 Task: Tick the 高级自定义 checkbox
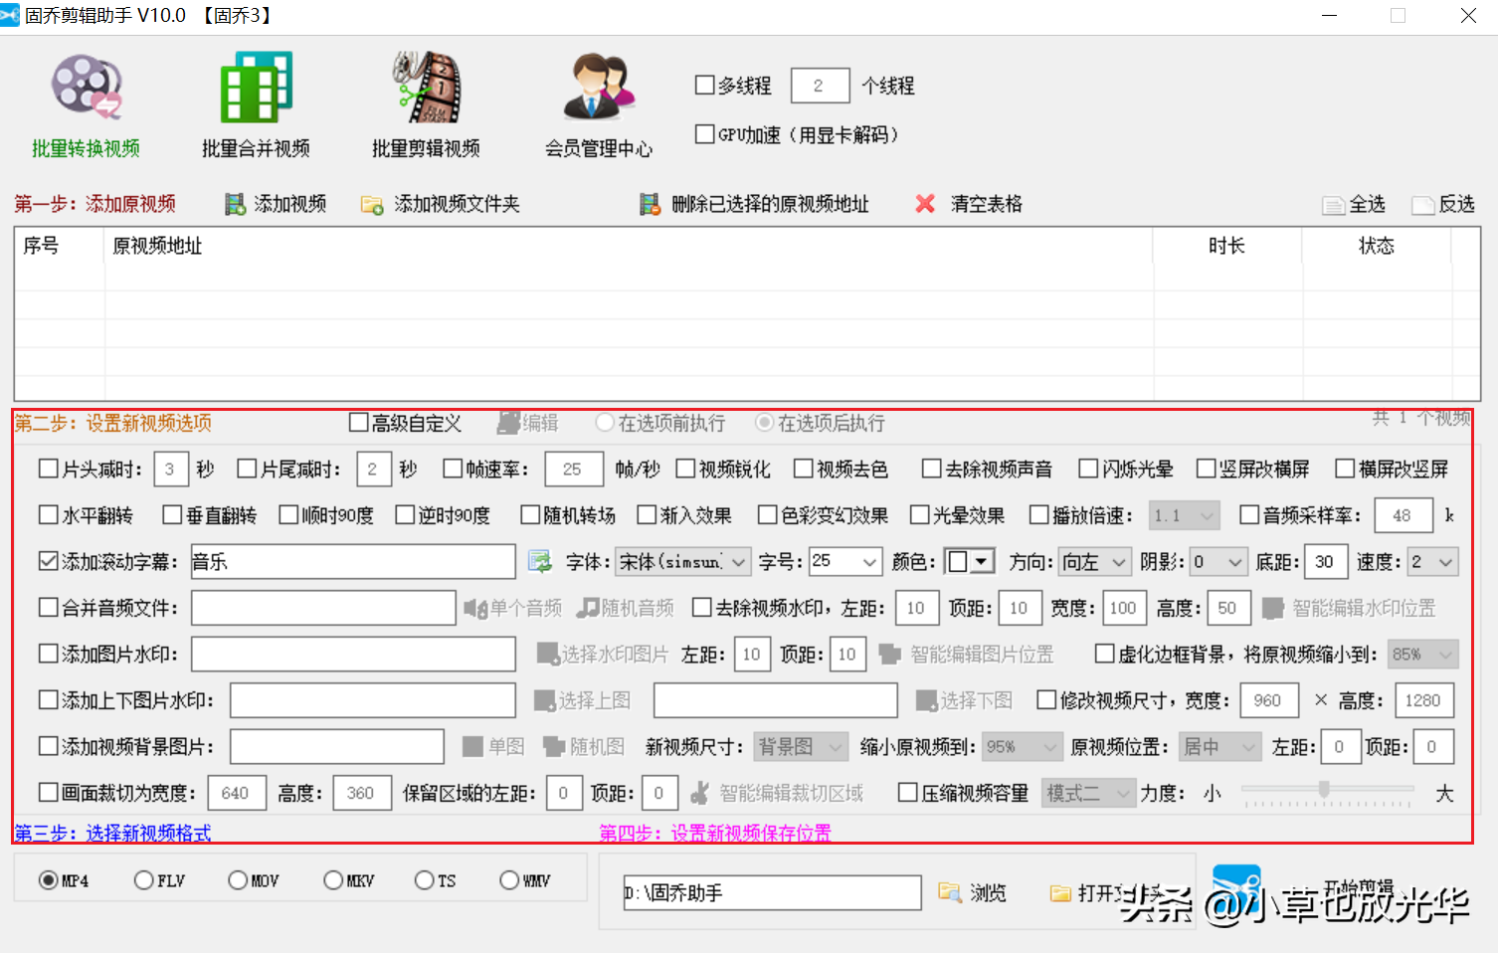(x=359, y=423)
